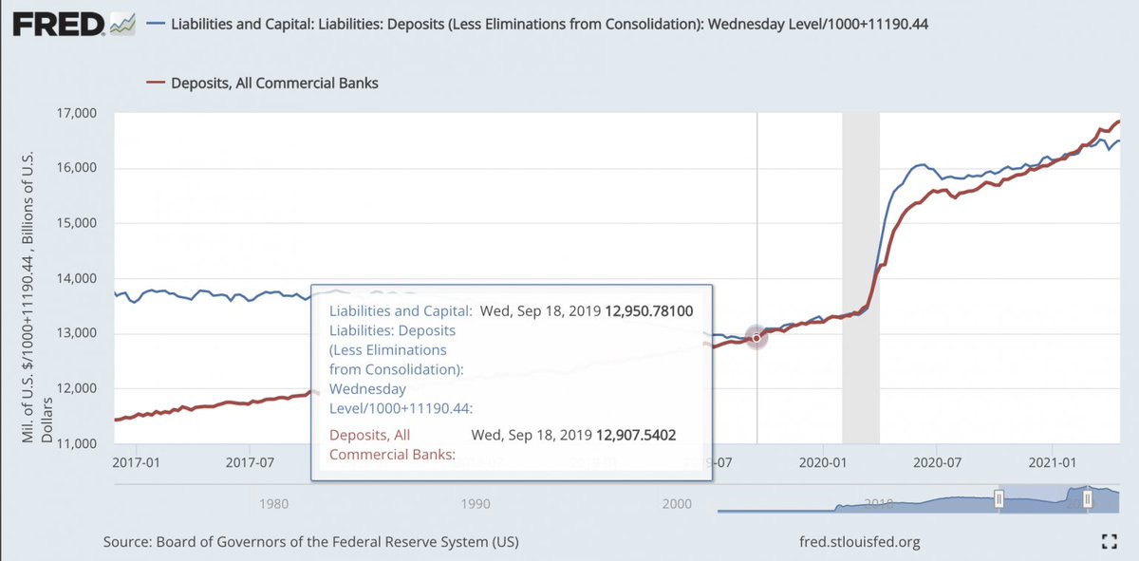Open fred.stlouisfed.org link

click(861, 542)
